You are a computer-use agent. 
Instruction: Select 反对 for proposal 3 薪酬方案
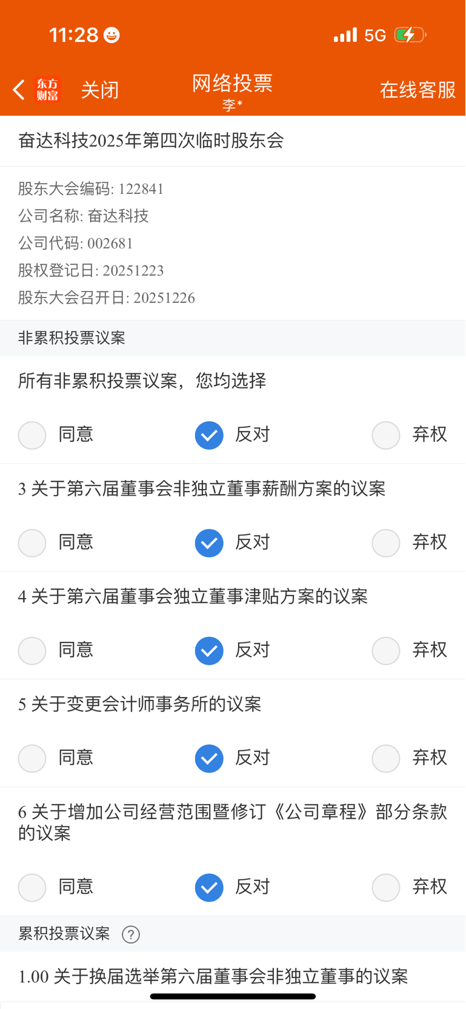pos(209,543)
